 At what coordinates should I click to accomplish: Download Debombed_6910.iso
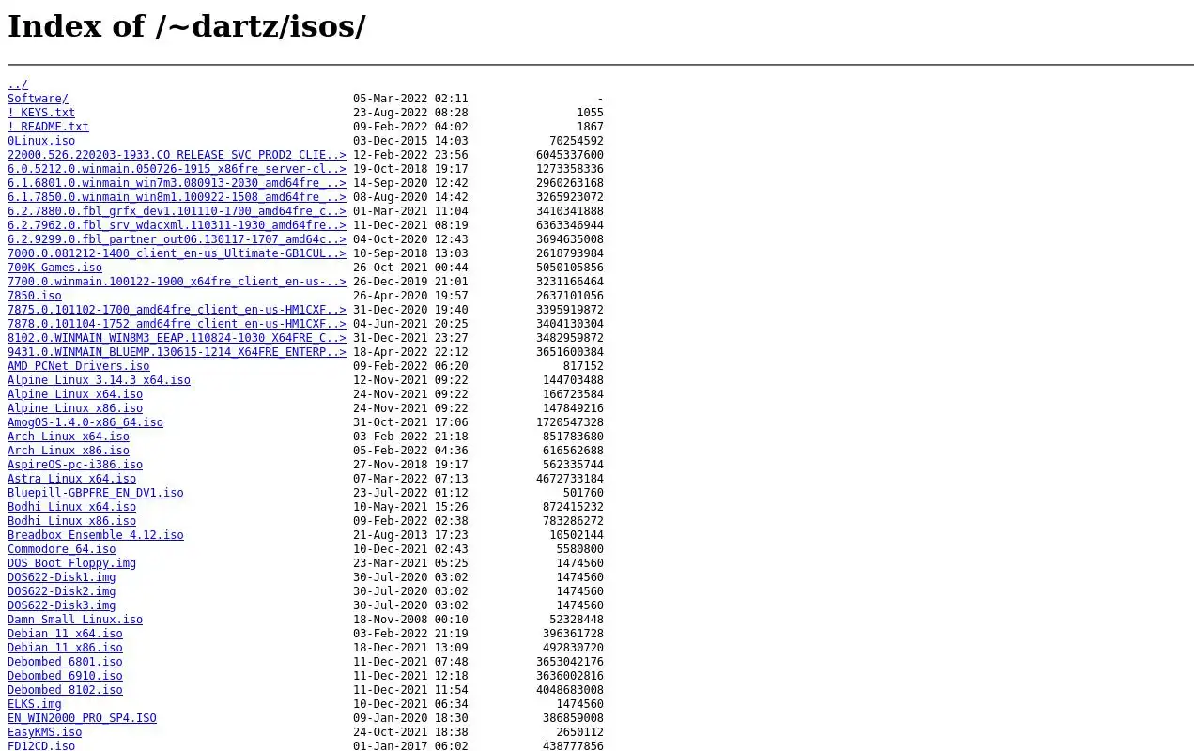tap(65, 676)
